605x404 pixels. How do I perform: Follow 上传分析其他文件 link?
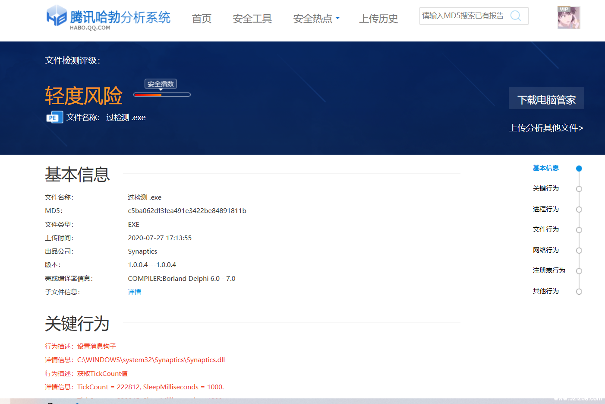[546, 128]
